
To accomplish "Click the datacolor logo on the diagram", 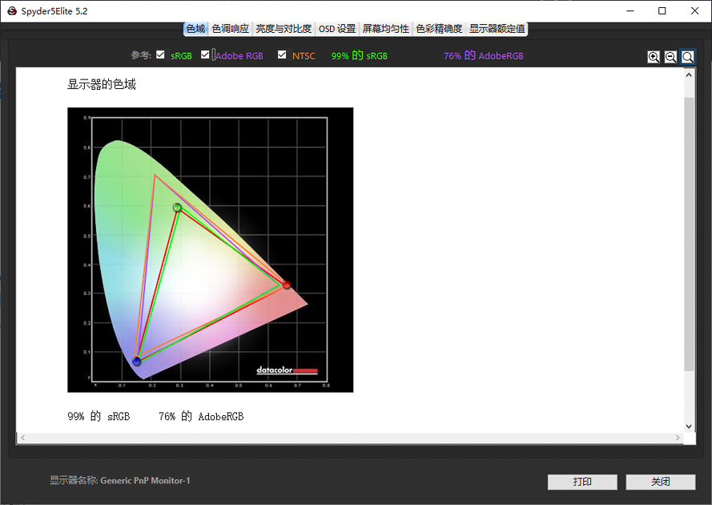I will (x=289, y=371).
